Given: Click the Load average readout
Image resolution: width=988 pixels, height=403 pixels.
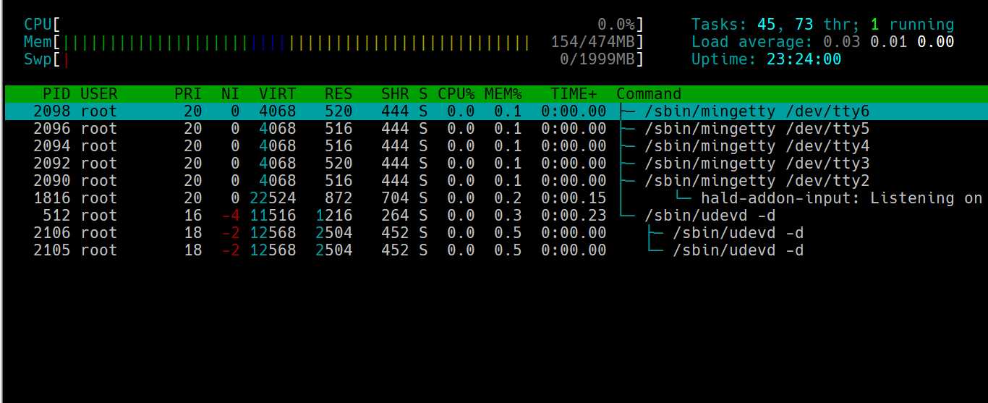Looking at the screenshot, I should [x=823, y=42].
